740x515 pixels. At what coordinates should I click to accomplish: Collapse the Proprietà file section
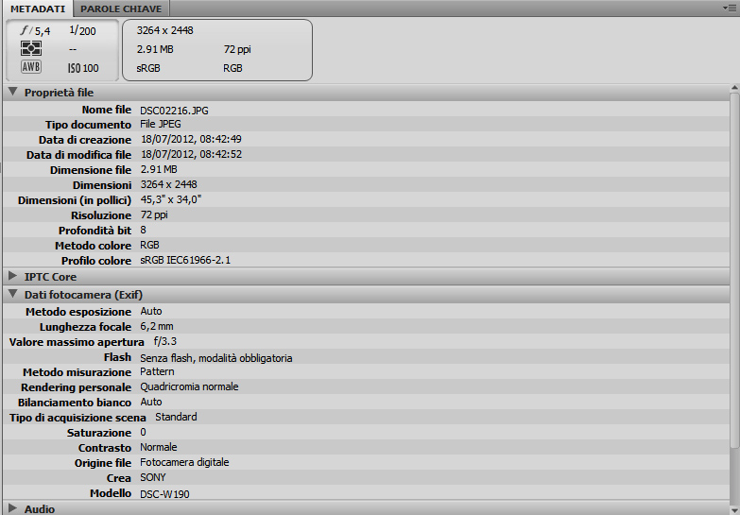pos(12,92)
